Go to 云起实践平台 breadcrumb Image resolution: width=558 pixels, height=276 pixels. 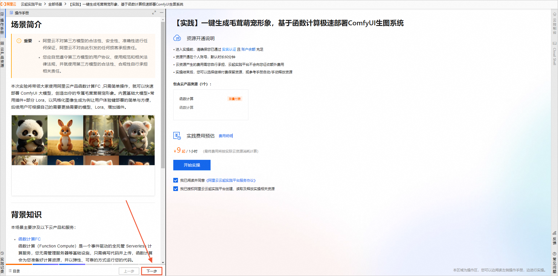coord(31,4)
